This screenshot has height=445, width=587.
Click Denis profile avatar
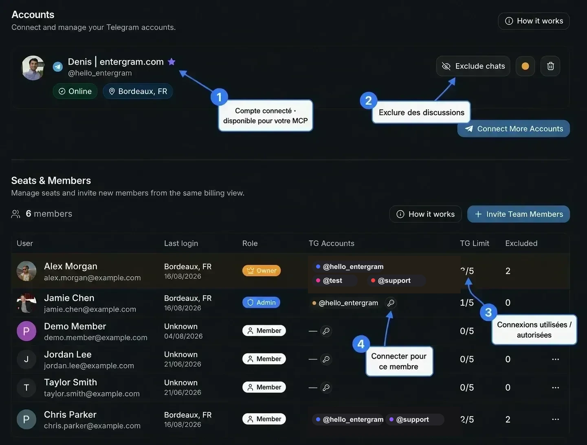(x=33, y=68)
